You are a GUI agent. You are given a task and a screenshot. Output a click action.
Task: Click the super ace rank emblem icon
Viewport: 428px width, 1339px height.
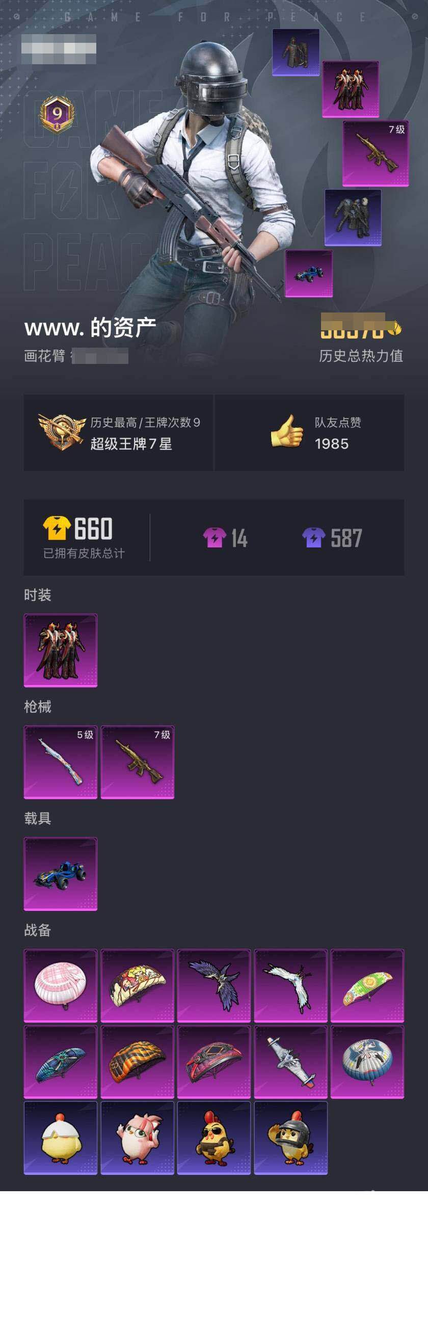(62, 431)
